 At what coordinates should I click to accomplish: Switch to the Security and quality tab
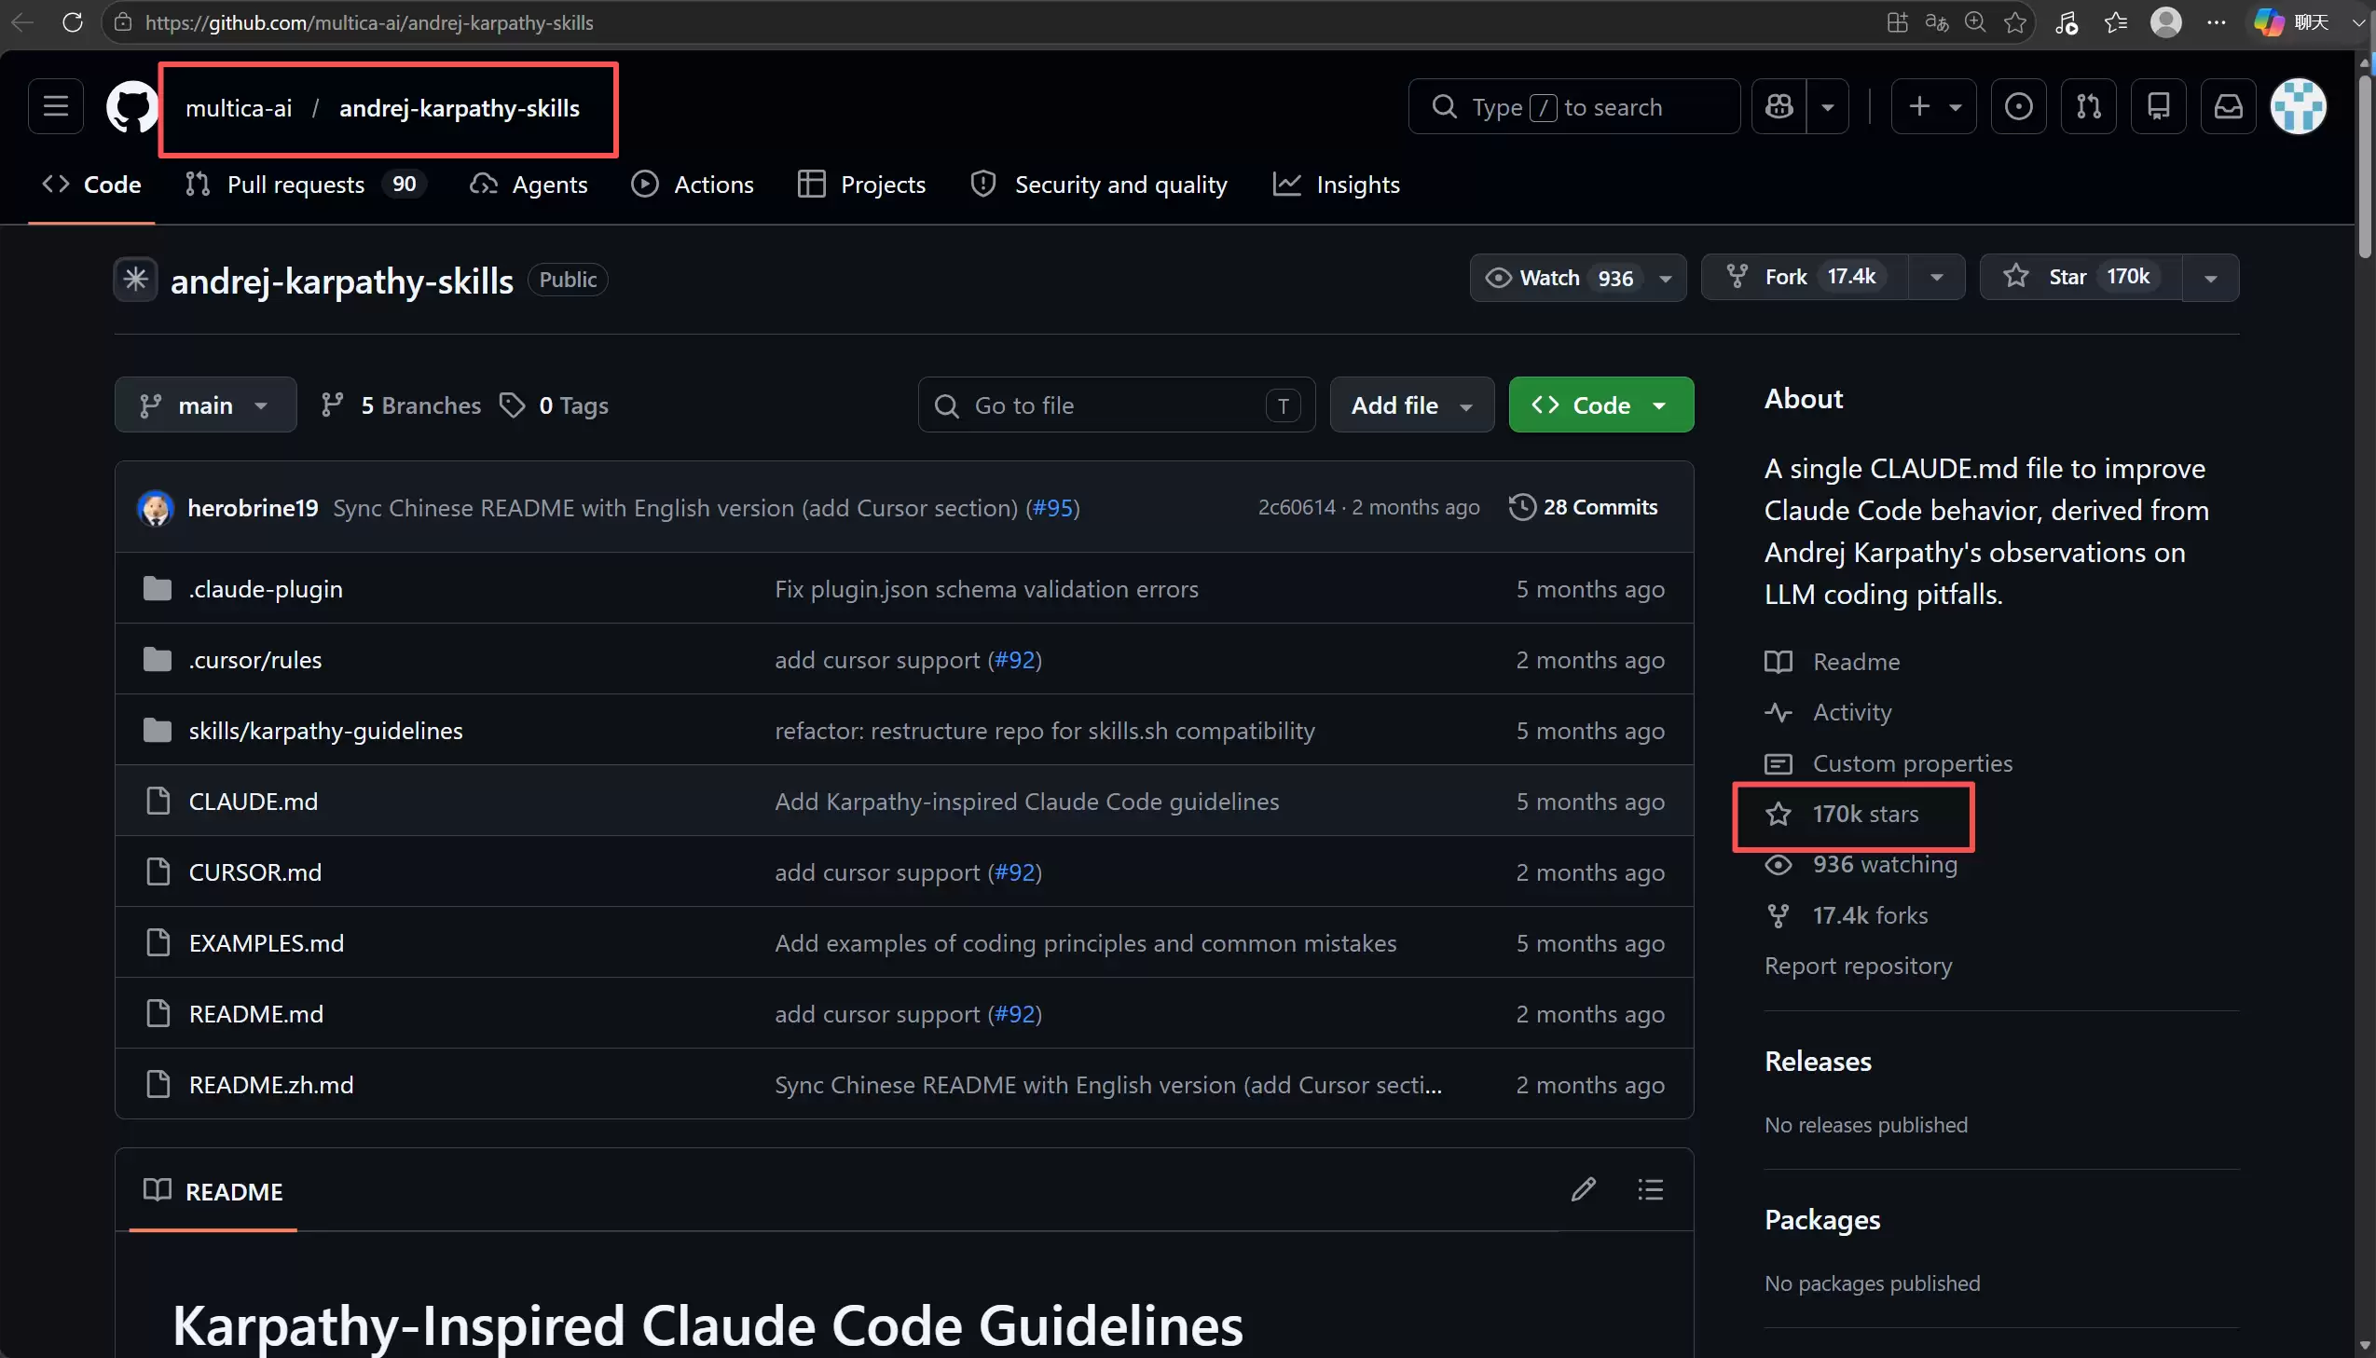(x=1098, y=185)
